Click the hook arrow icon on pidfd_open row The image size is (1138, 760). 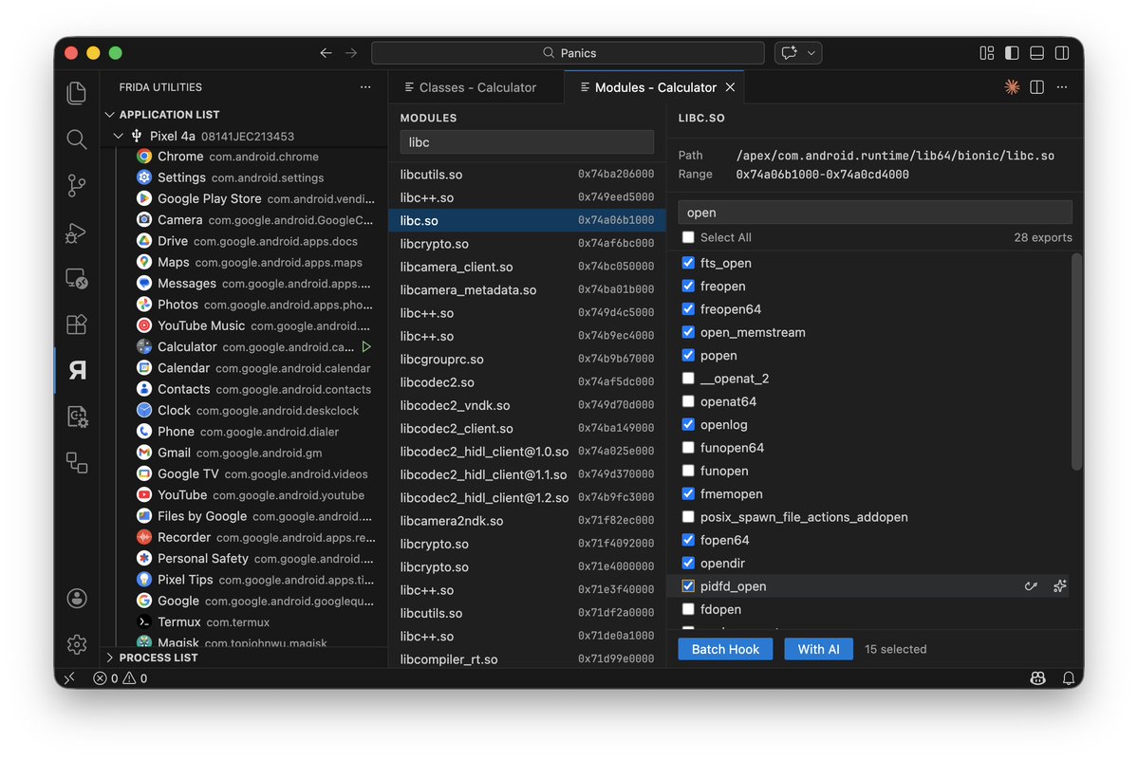tap(1031, 586)
